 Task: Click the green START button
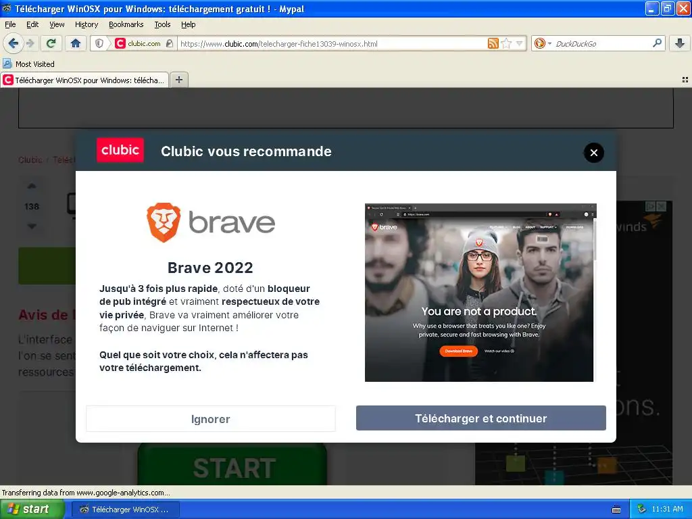[232, 466]
